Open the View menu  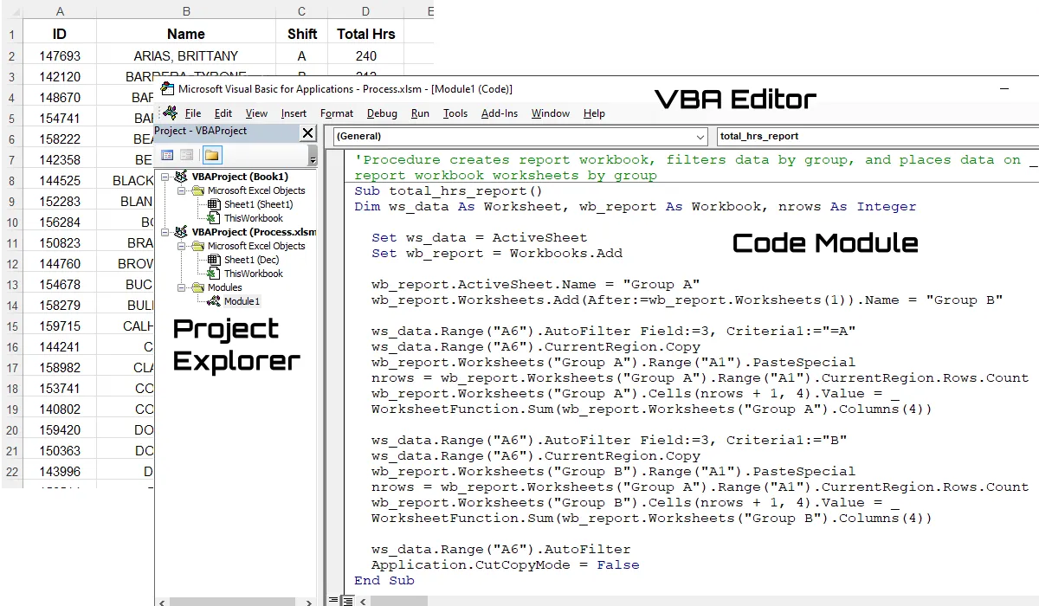tap(256, 113)
